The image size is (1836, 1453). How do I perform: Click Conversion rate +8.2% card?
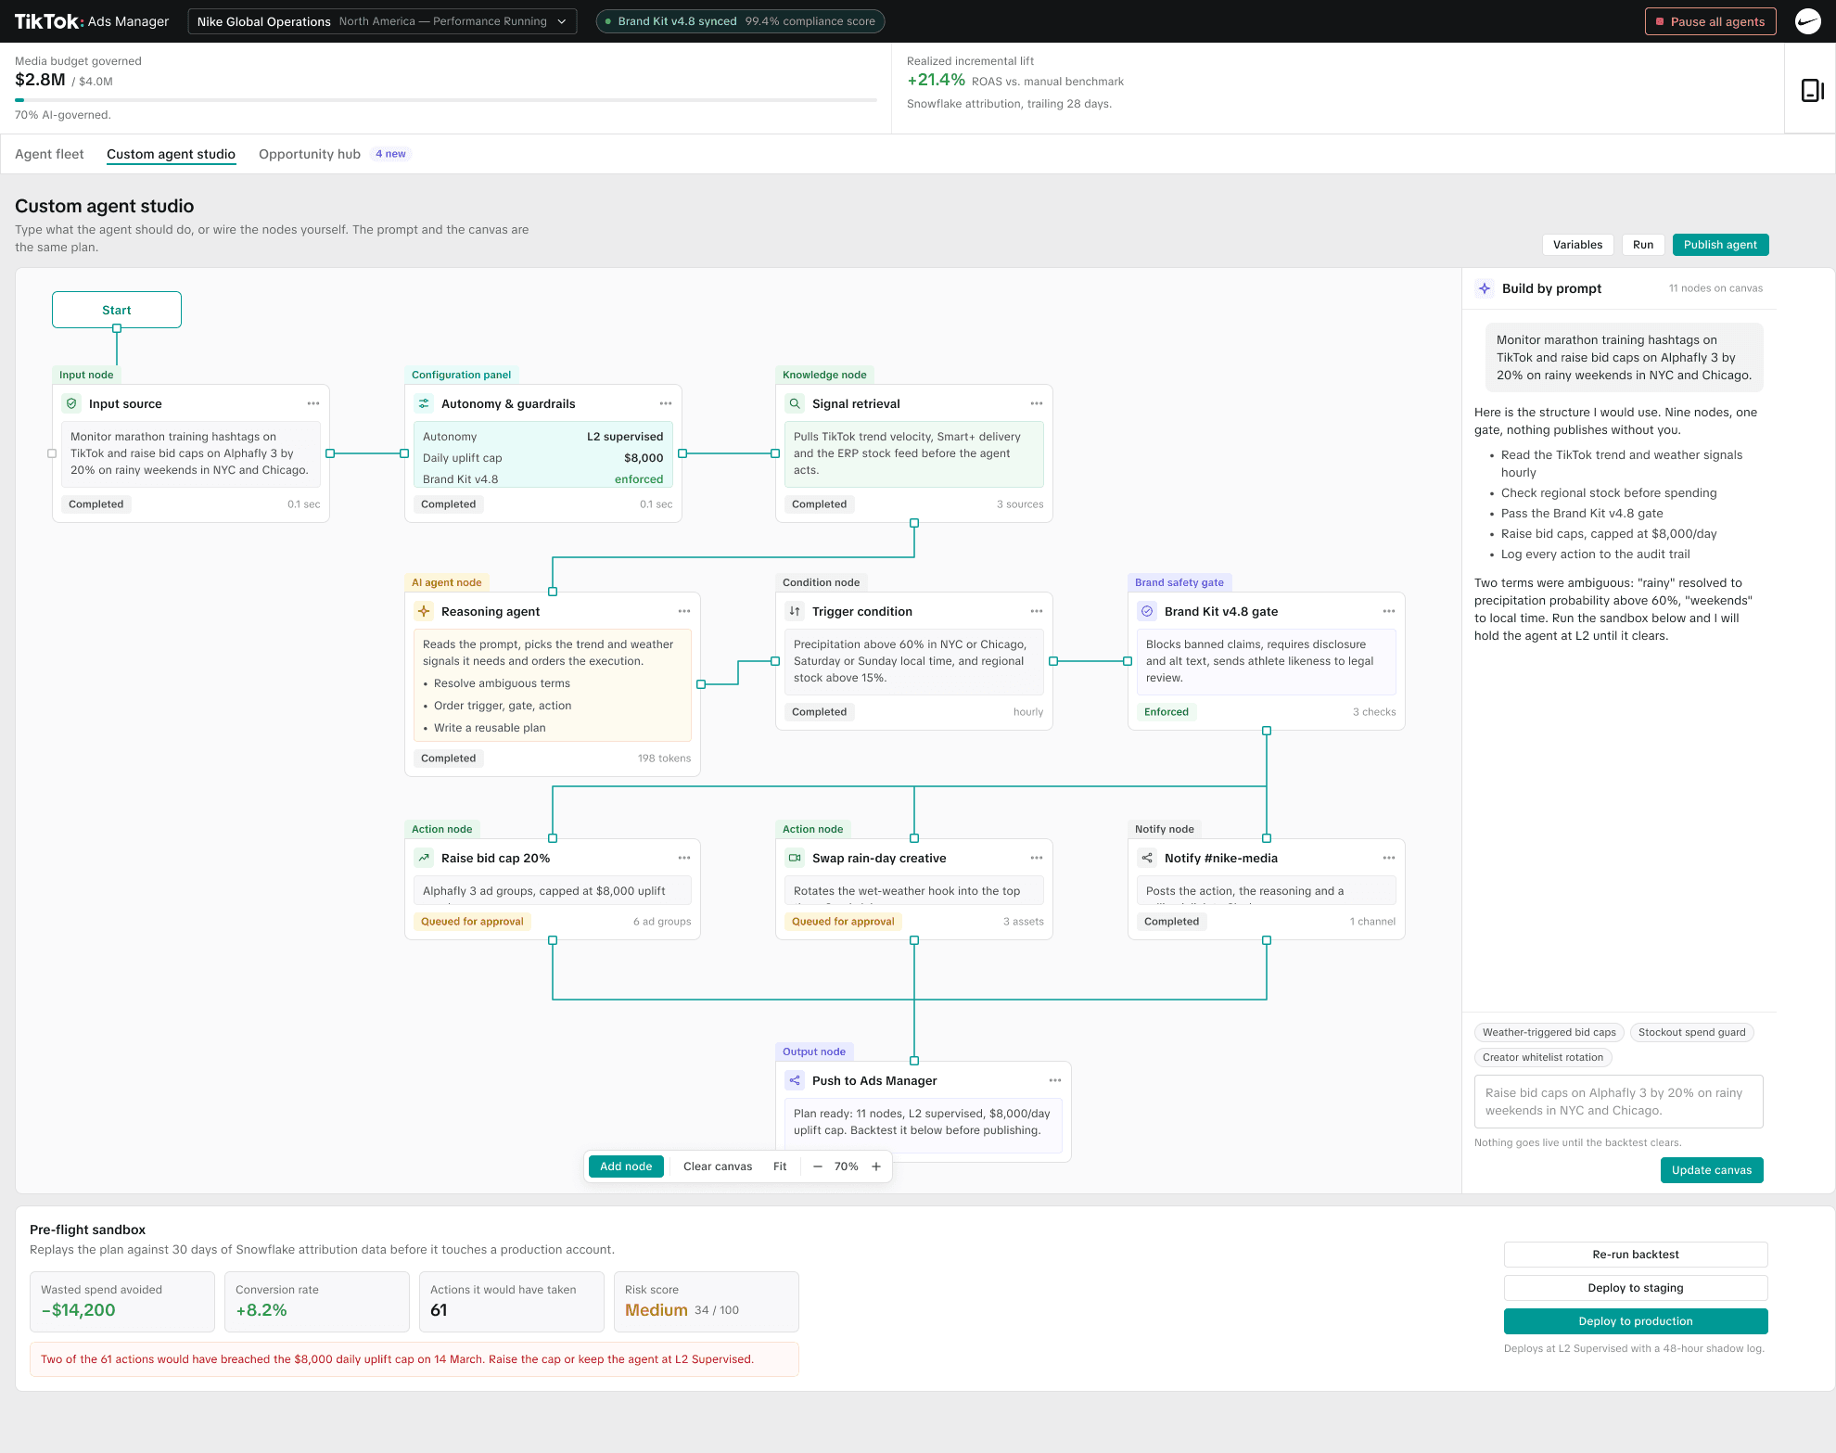click(x=316, y=1302)
